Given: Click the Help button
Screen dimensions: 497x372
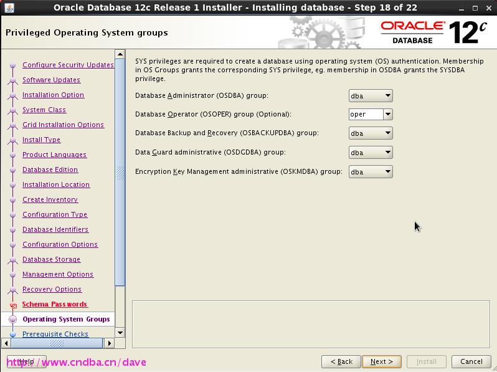Looking at the screenshot, I should 27,361.
